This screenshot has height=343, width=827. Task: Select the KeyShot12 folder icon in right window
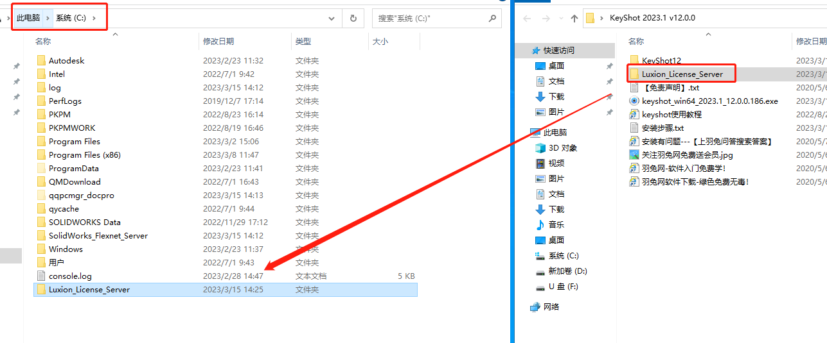coord(634,60)
